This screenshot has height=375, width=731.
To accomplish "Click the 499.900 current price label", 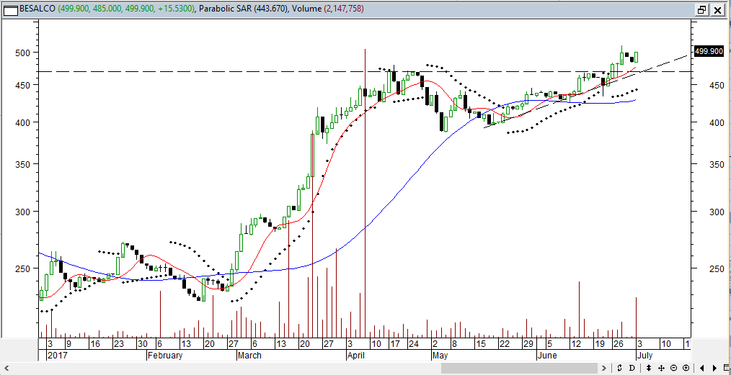I will pyautogui.click(x=709, y=52).
